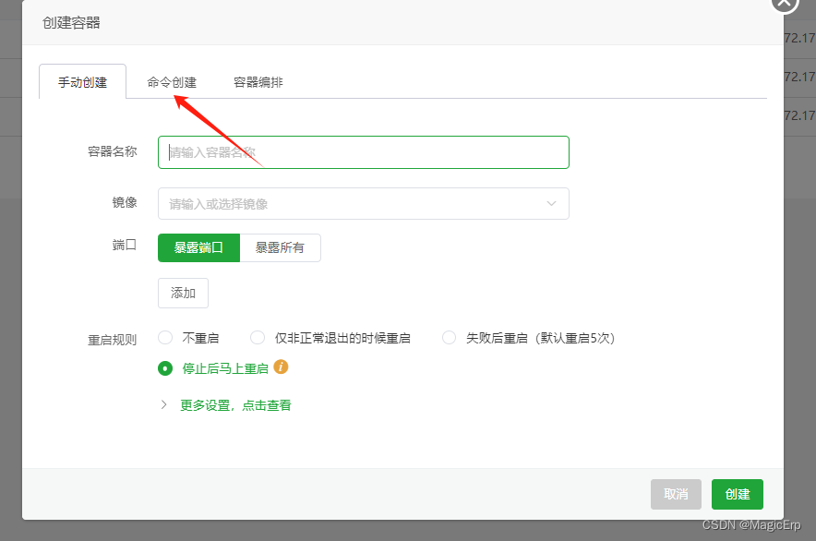Select the 暴露端口 option
The height and width of the screenshot is (541, 816).
pos(198,247)
